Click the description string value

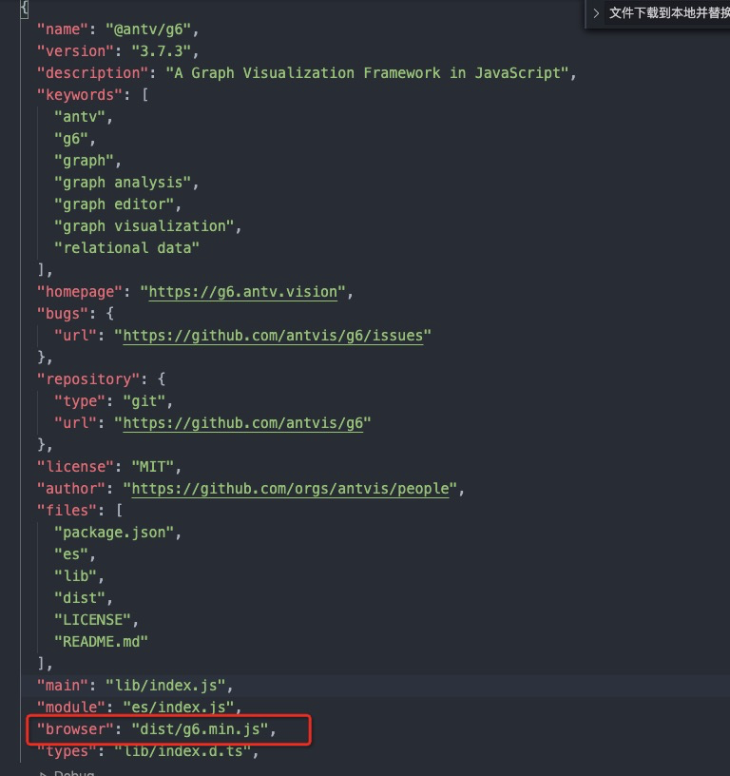click(368, 72)
